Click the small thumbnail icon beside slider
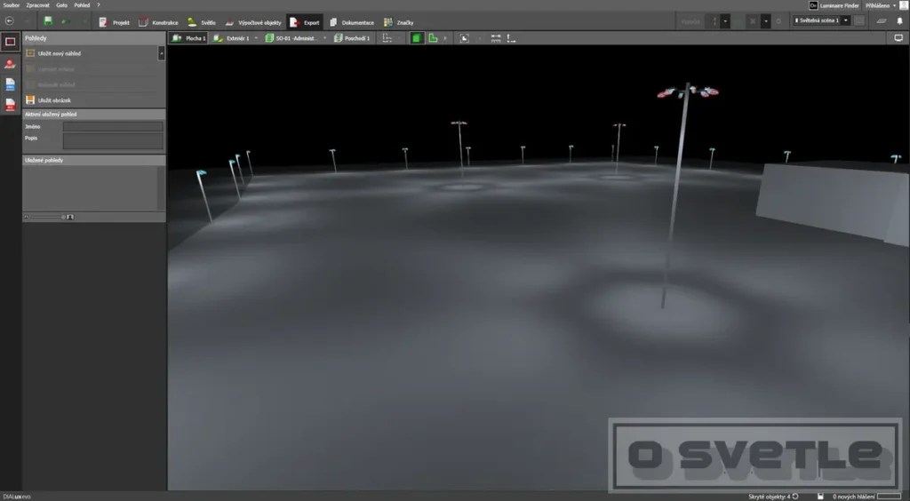 [26, 217]
